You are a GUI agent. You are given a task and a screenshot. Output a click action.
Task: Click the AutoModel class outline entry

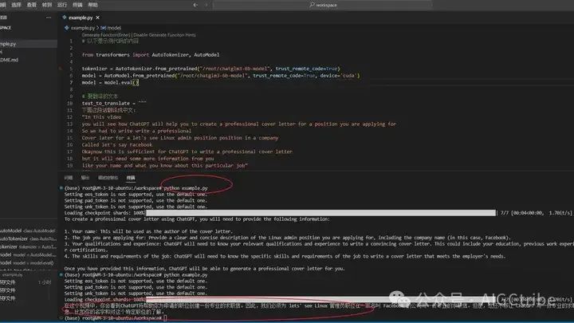click(x=28, y=230)
